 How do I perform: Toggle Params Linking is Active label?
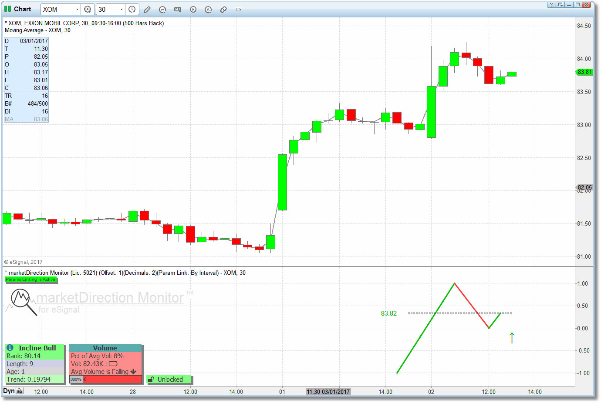point(31,280)
